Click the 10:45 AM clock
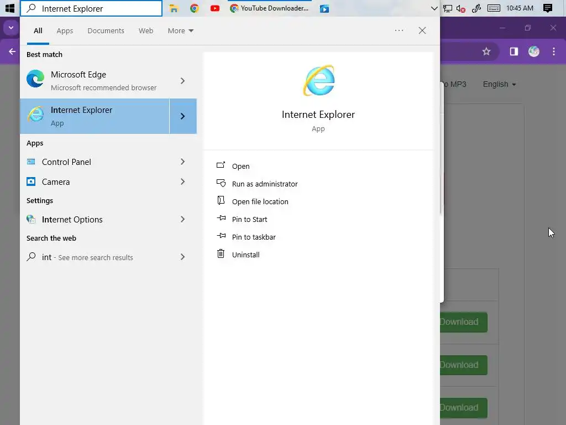Screen dimensions: 566x425 click(520, 8)
